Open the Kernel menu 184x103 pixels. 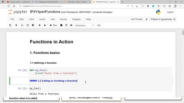63,19
